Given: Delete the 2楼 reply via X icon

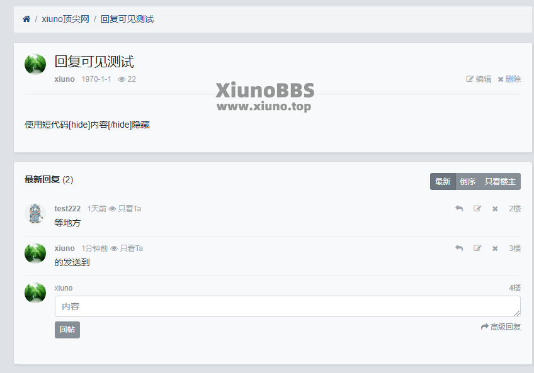Looking at the screenshot, I should [495, 209].
